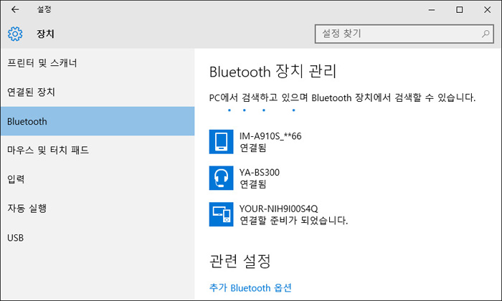Open the 연결된 장치 section
This screenshot has width=502, height=301.
click(x=98, y=92)
